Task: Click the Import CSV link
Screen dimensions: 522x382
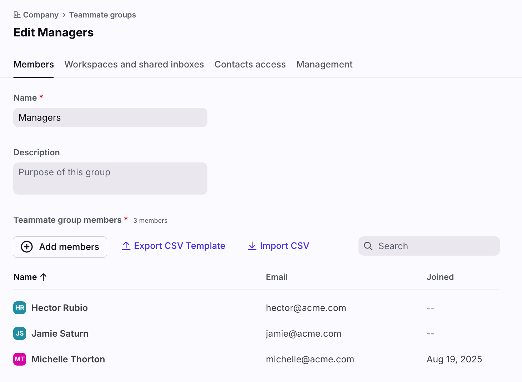Action: [x=284, y=246]
